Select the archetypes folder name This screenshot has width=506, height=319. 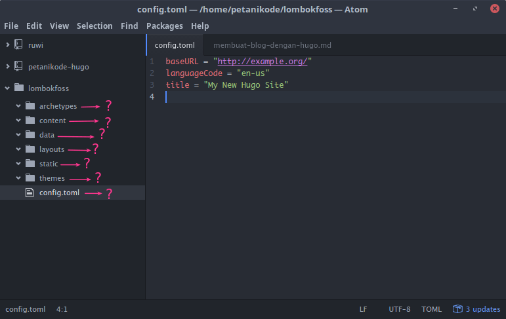(x=58, y=106)
